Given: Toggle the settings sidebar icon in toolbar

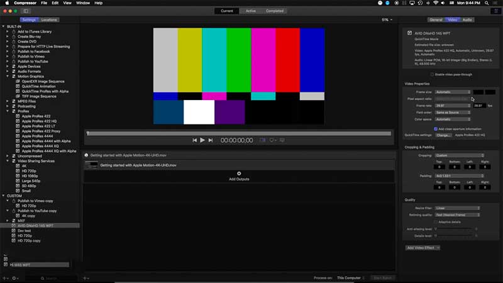Looking at the screenshot, I should click(26, 11).
